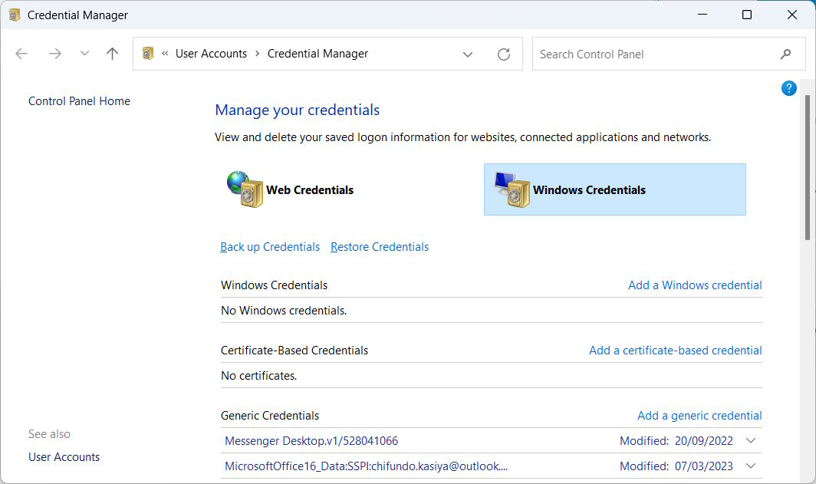Select the Windows Credentials vault icon
The height and width of the screenshot is (484, 816).
click(510, 189)
